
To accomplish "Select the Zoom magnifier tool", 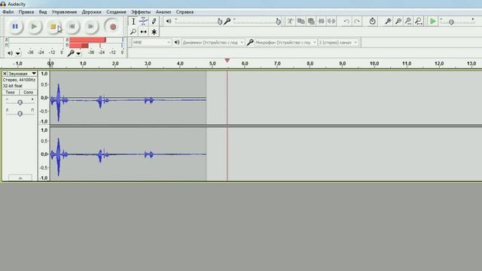I will pos(133,32).
